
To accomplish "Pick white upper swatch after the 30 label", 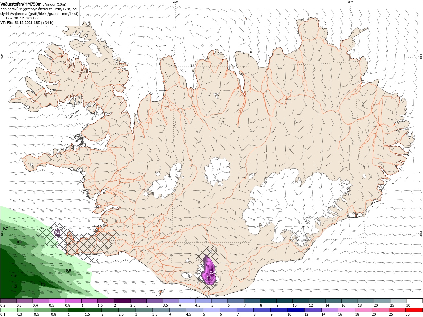I will coord(414,301).
